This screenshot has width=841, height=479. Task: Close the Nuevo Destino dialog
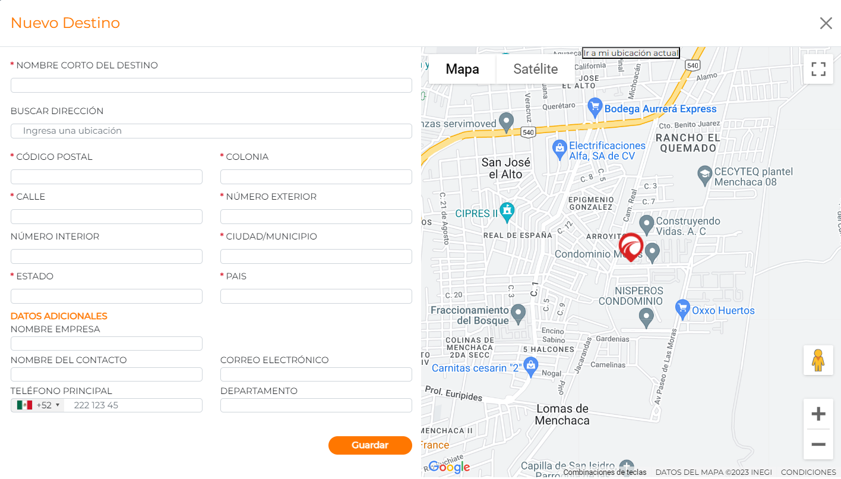pos(826,23)
